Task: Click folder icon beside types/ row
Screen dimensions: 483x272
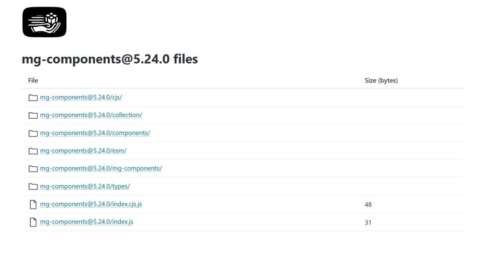Action: (x=33, y=186)
